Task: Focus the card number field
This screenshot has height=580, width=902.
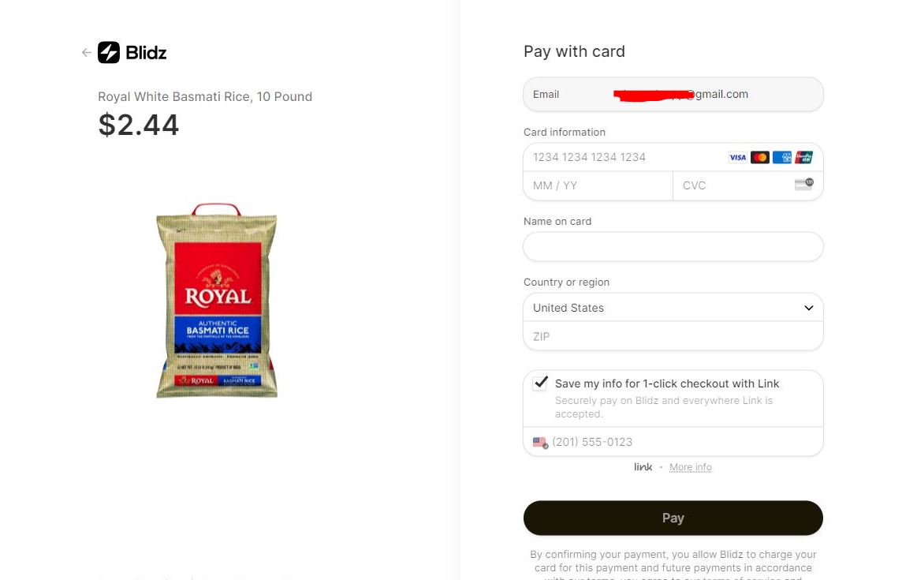Action: (623, 157)
